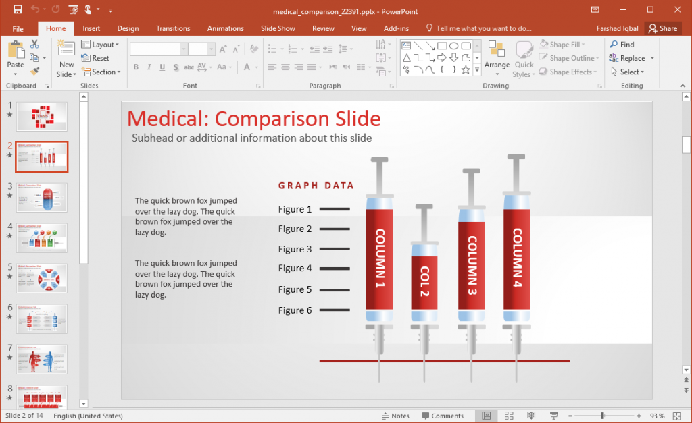Save the presentation
692x423 pixels.
click(x=18, y=11)
